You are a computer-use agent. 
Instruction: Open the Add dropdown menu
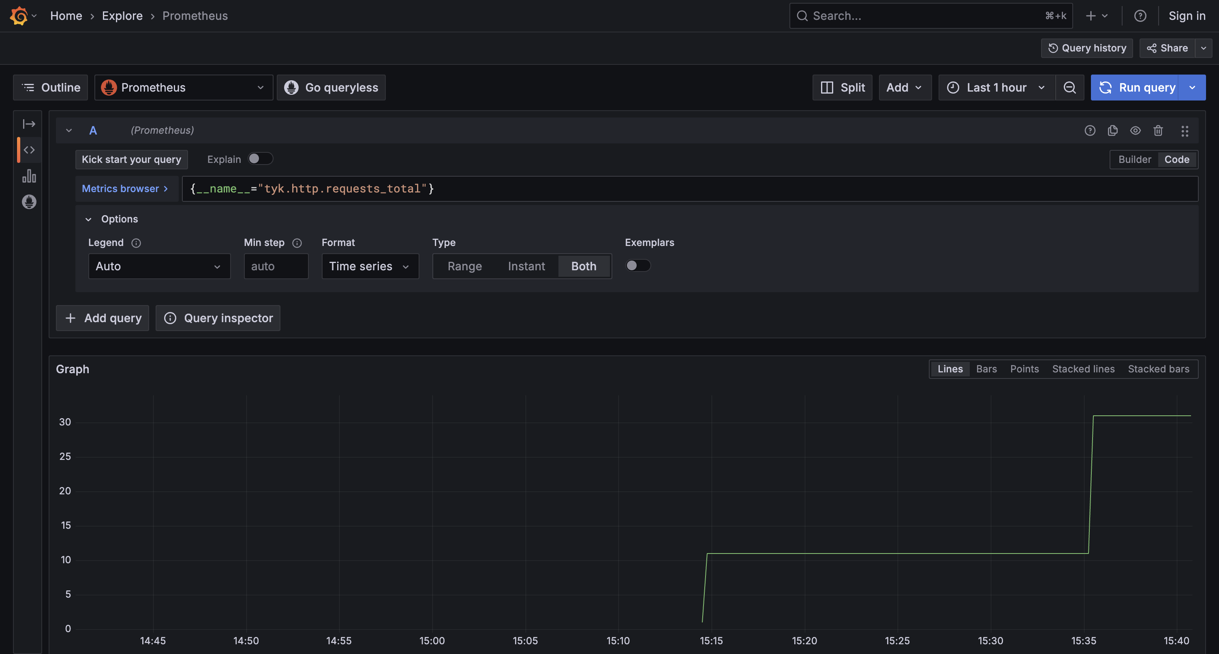point(905,88)
